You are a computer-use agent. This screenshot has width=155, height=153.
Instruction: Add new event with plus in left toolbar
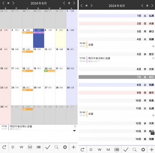73,147
